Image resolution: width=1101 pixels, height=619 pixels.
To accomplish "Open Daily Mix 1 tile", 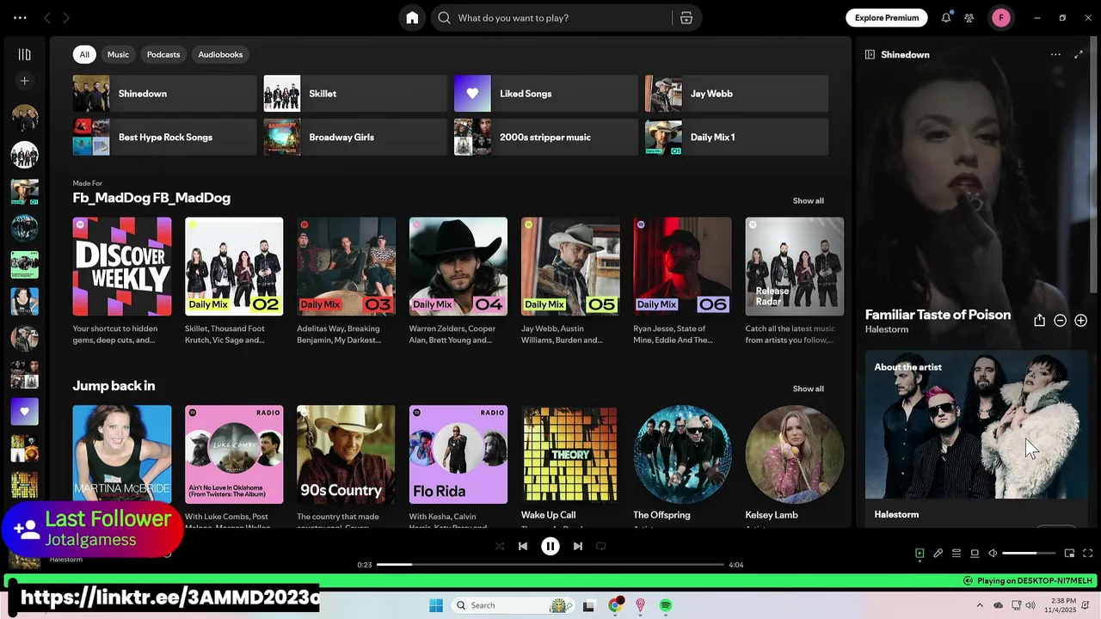I will tap(737, 138).
